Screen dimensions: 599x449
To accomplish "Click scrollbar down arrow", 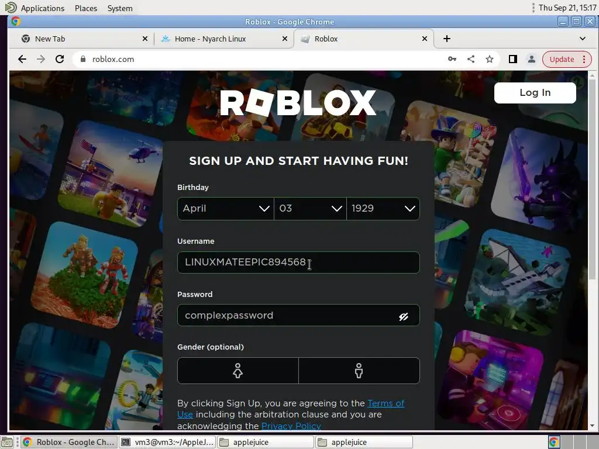I will coord(592,426).
